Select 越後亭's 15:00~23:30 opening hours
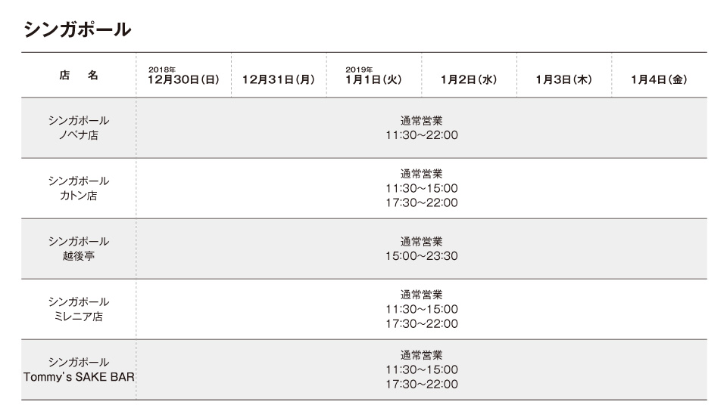The height and width of the screenshot is (411, 727). 421,256
